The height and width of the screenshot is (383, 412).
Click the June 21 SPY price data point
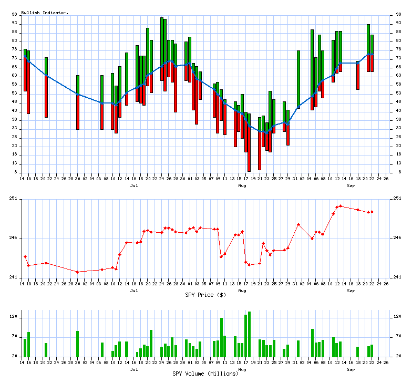(x=46, y=263)
